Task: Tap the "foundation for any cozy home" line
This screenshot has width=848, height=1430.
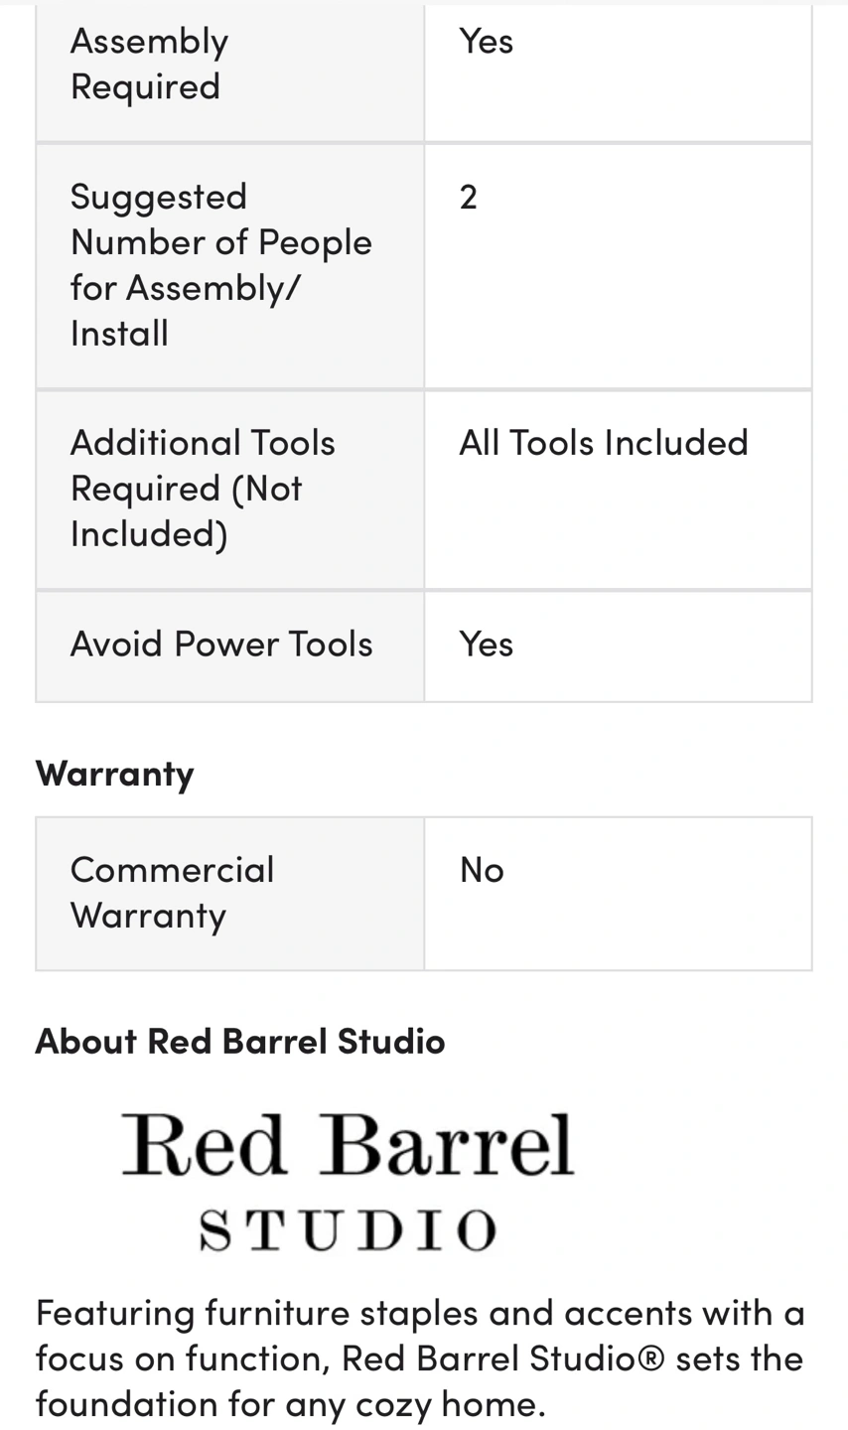Action: (290, 1403)
